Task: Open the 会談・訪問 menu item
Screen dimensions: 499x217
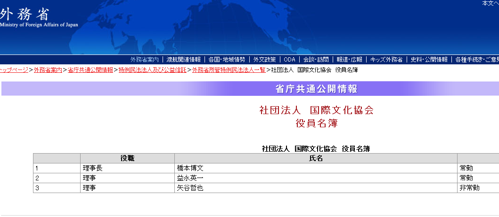Action: [316, 60]
